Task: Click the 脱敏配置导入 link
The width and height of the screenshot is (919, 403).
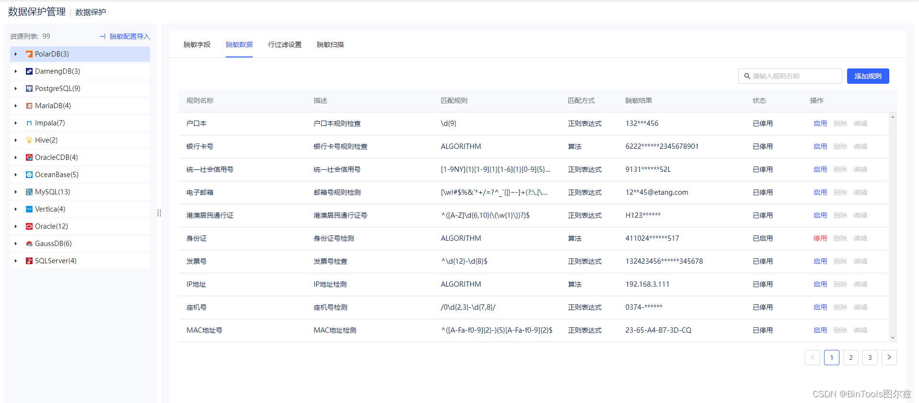Action: click(130, 36)
